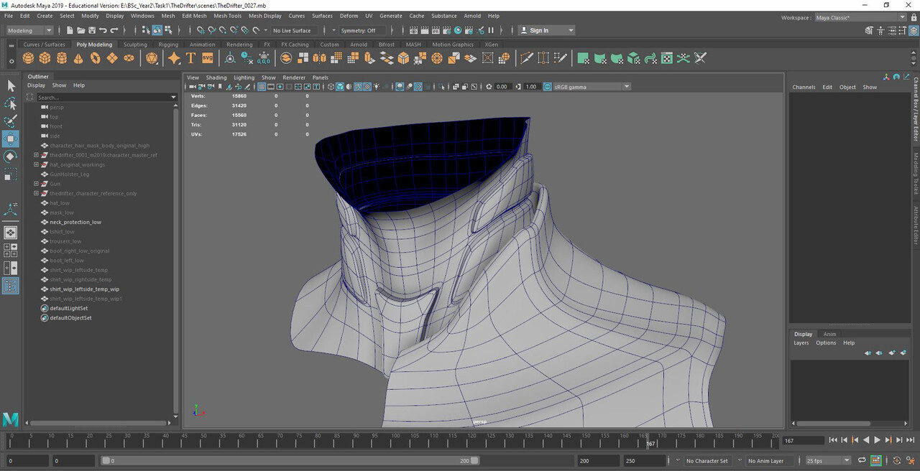The width and height of the screenshot is (920, 471).
Task: Select the polygon sphere primitive on the shelf
Action: [x=27, y=57]
